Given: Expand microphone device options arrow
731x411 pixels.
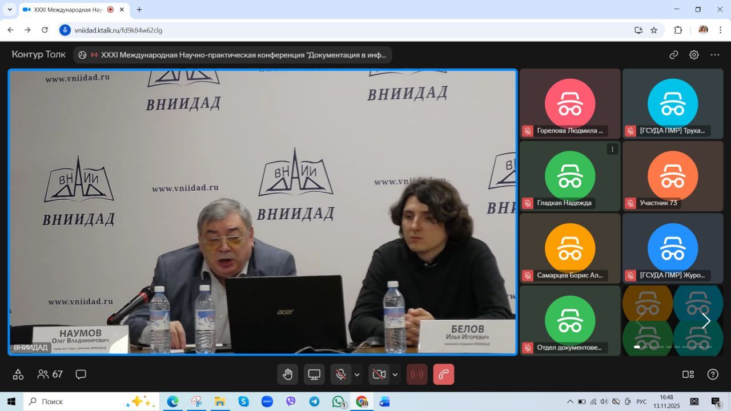Looking at the screenshot, I should pos(358,374).
